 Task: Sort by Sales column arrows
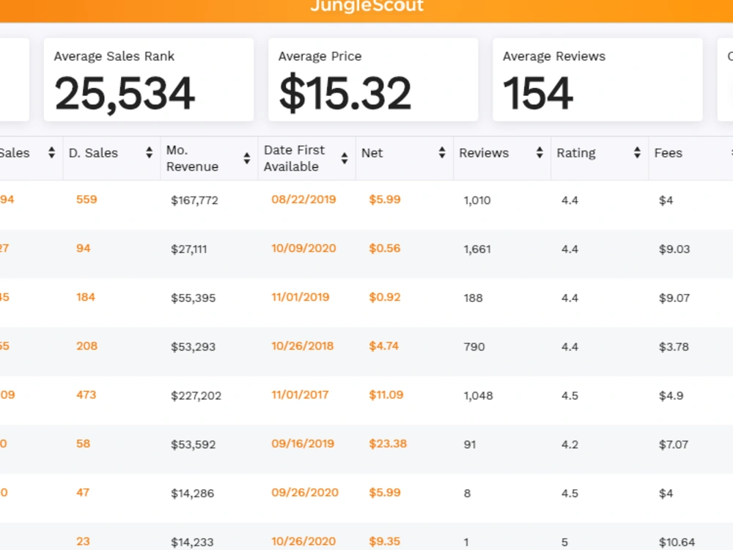click(x=51, y=153)
